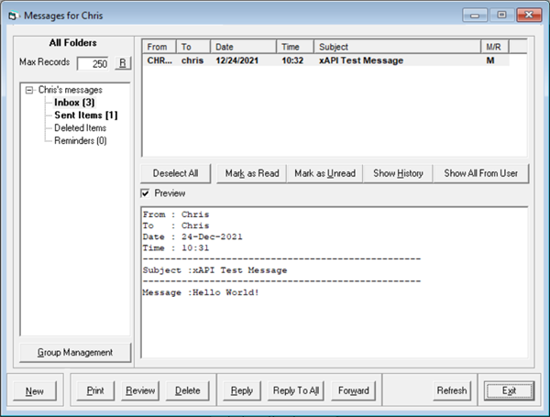Collapse the Chris's messages tree node
The height and width of the screenshot is (417, 550).
click(x=30, y=90)
